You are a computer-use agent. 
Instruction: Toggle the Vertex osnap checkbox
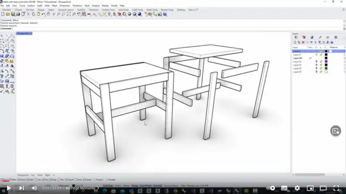(x=84, y=180)
